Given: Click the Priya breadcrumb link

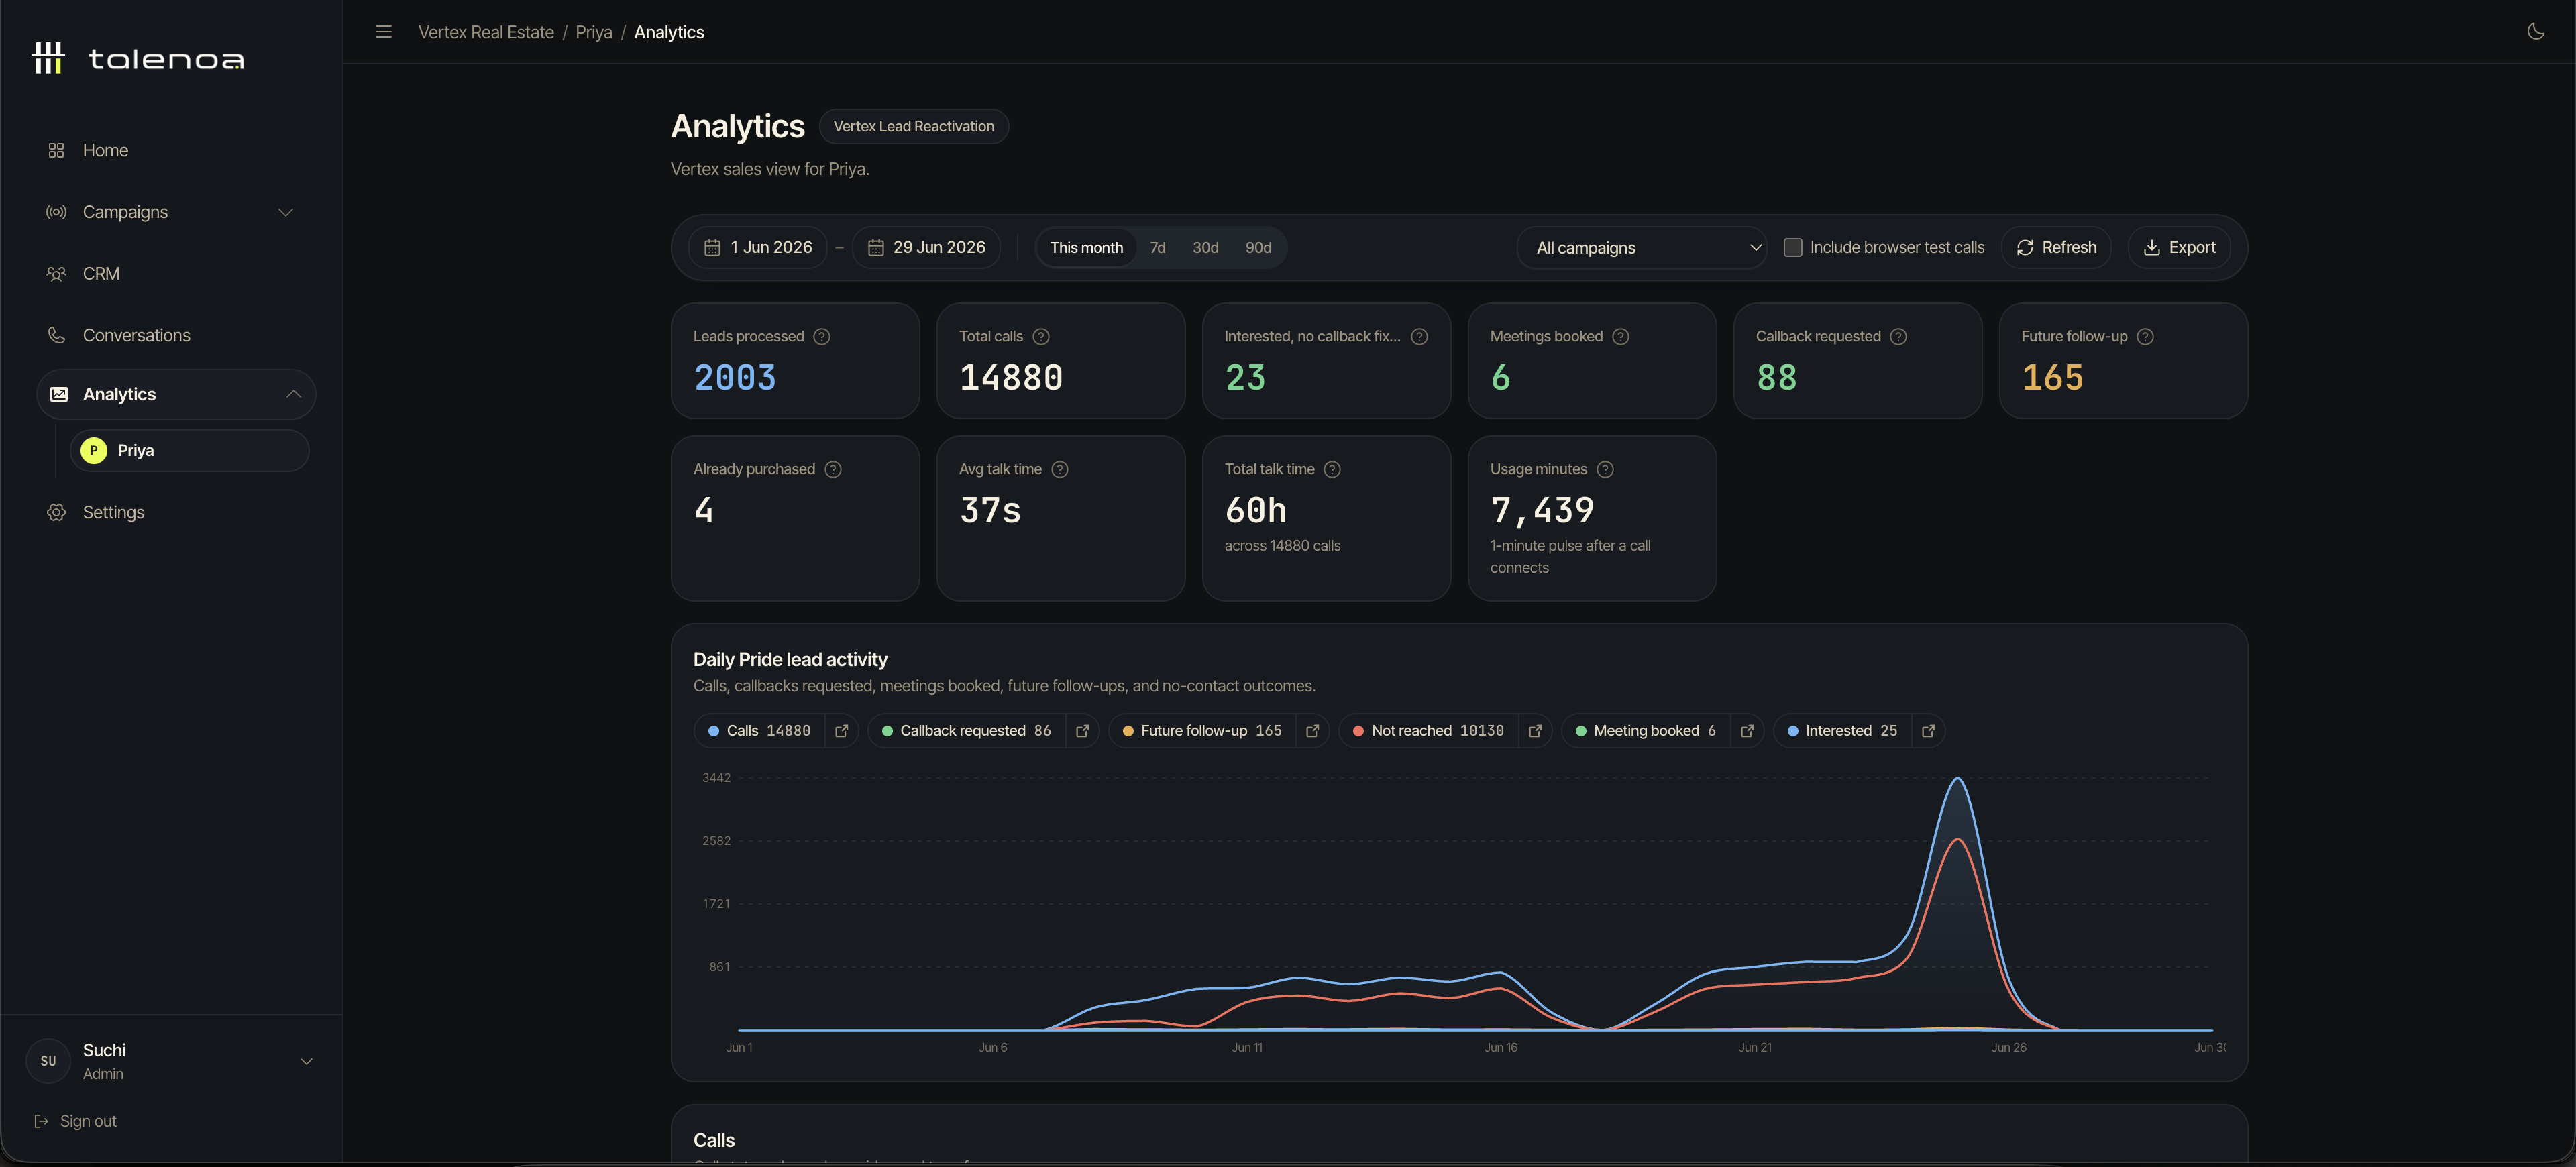Looking at the screenshot, I should point(594,32).
